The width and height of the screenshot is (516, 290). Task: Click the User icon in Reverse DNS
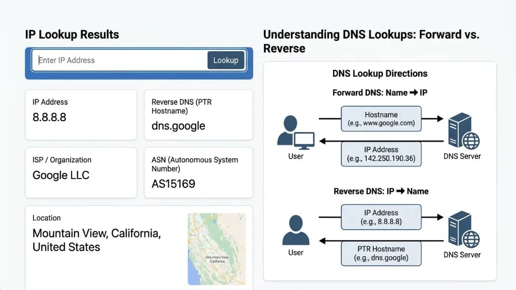[296, 230]
